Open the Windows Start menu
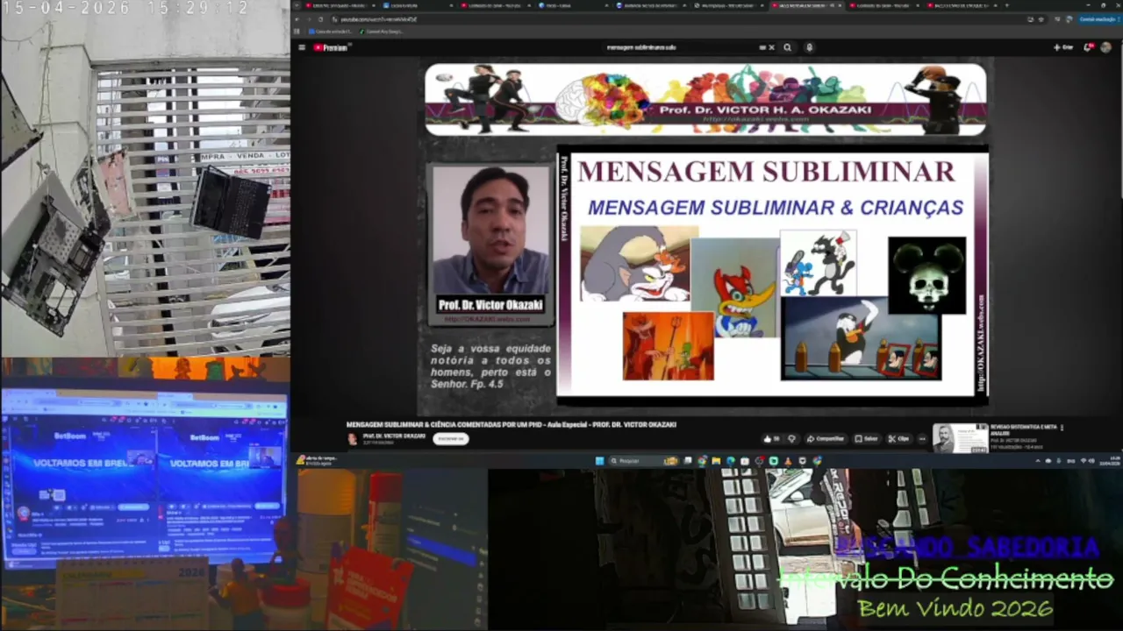The image size is (1123, 631). [600, 461]
